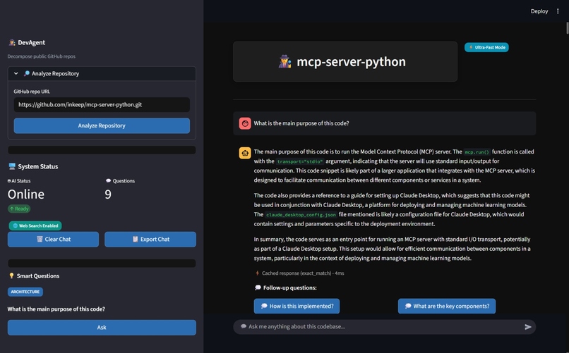Click 'What is the main purpose' sidebar question
The height and width of the screenshot is (353, 569).
click(56, 309)
